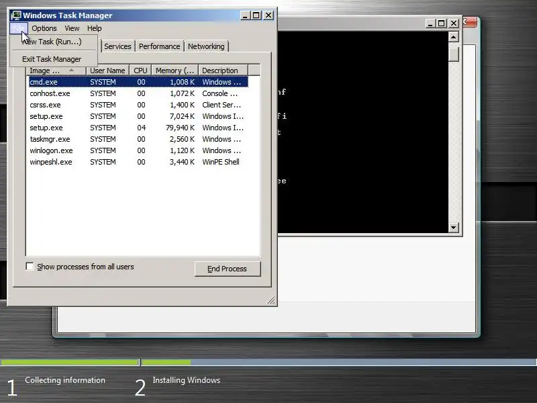537x403 pixels.
Task: Choose Exit Task Manager menu entry
Action: 54,59
